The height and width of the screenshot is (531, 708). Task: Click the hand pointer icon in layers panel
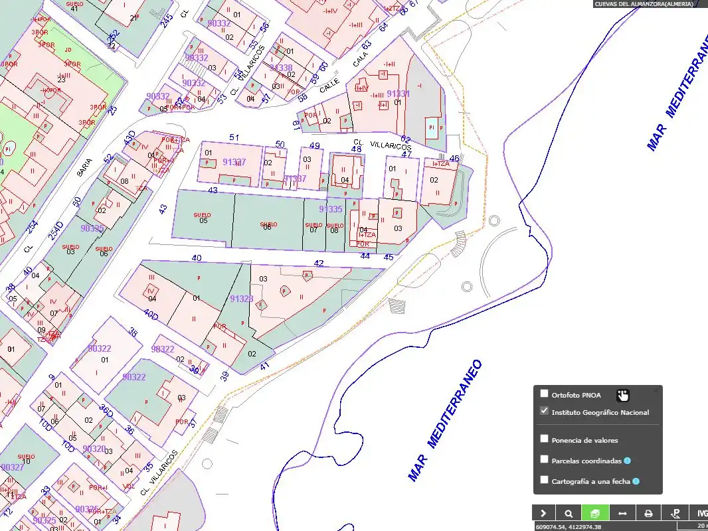[x=623, y=396]
